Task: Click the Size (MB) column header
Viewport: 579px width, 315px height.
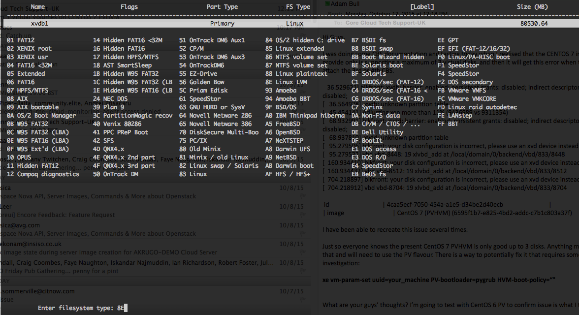Action: tap(532, 7)
